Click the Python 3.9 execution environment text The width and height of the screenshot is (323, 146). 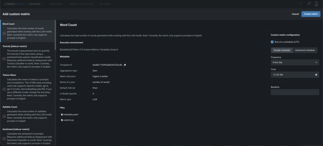(x=89, y=50)
